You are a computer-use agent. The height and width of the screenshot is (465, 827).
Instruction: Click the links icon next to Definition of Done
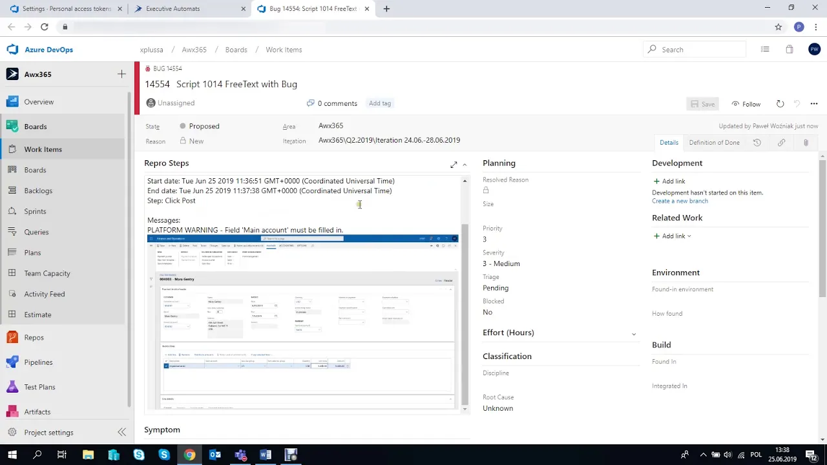point(781,142)
